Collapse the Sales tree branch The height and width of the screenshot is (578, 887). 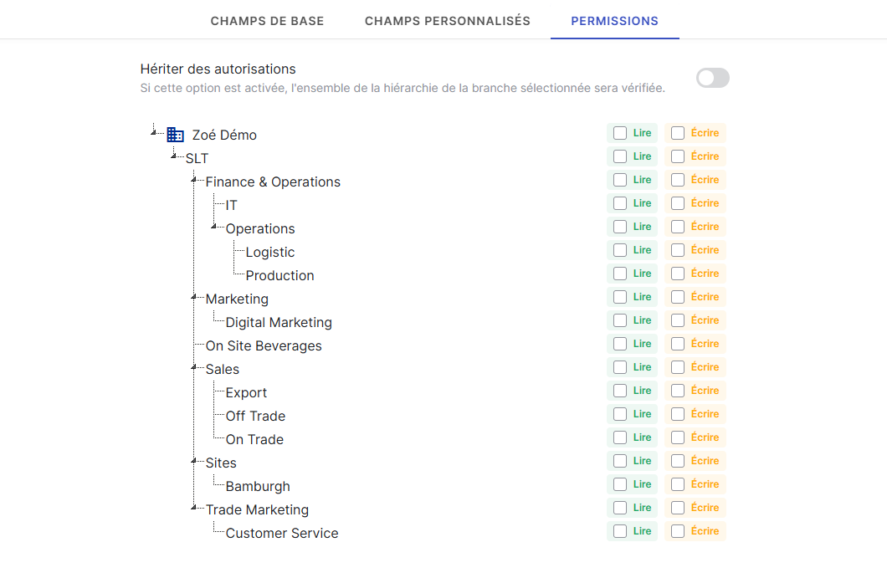click(x=194, y=366)
